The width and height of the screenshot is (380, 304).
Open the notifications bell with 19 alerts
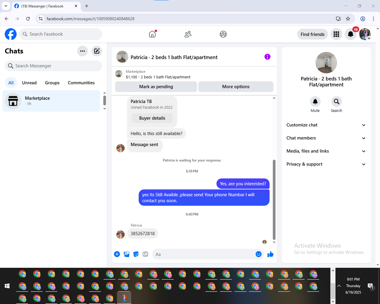(x=351, y=34)
